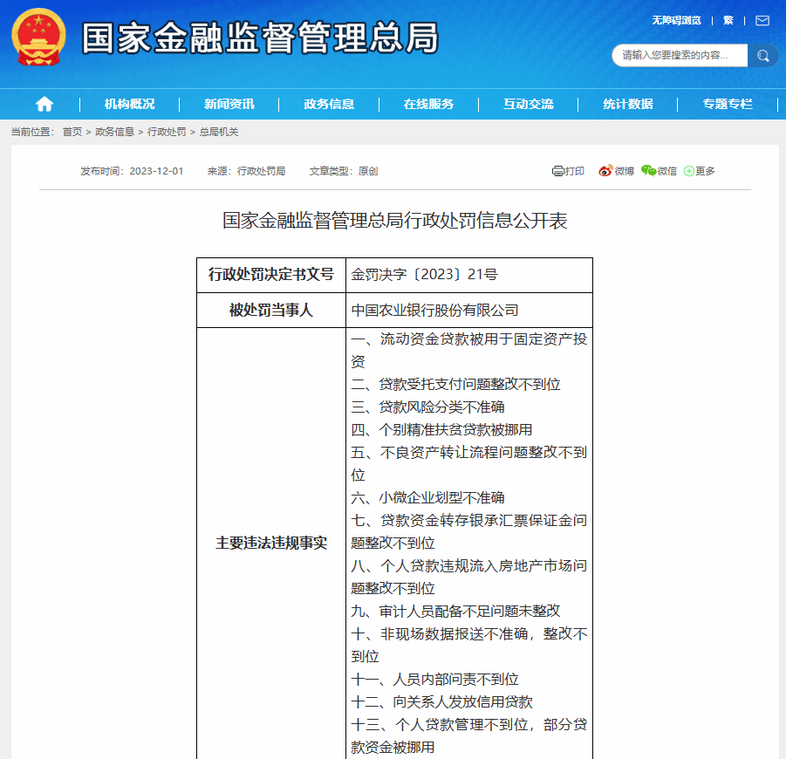
Task: Enable accessibility mode via 无障碍浏览
Action: click(x=678, y=20)
